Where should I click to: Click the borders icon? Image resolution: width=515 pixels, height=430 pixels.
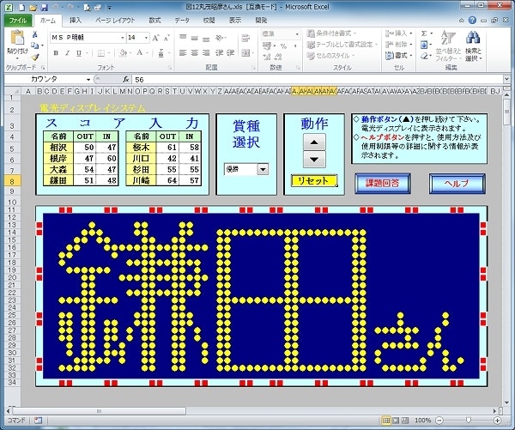tap(101, 53)
